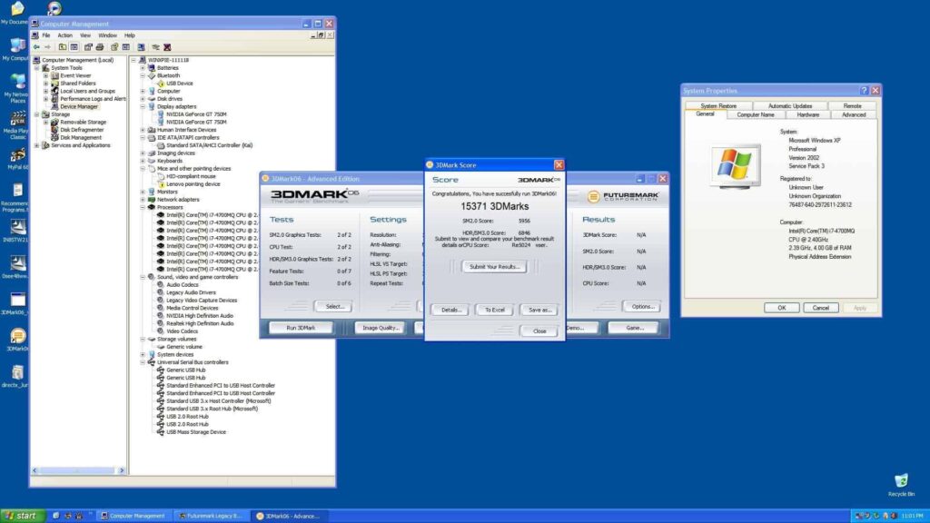Collapse Universal Serial Bus controllers category
The width and height of the screenshot is (930, 523).
[x=143, y=362]
